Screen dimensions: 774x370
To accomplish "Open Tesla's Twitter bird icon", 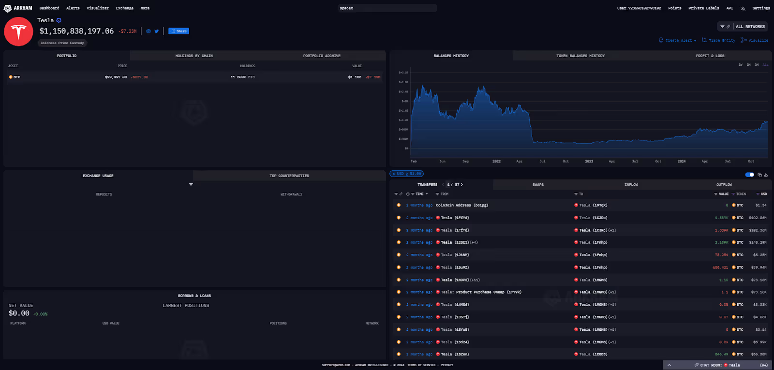I will tap(156, 31).
